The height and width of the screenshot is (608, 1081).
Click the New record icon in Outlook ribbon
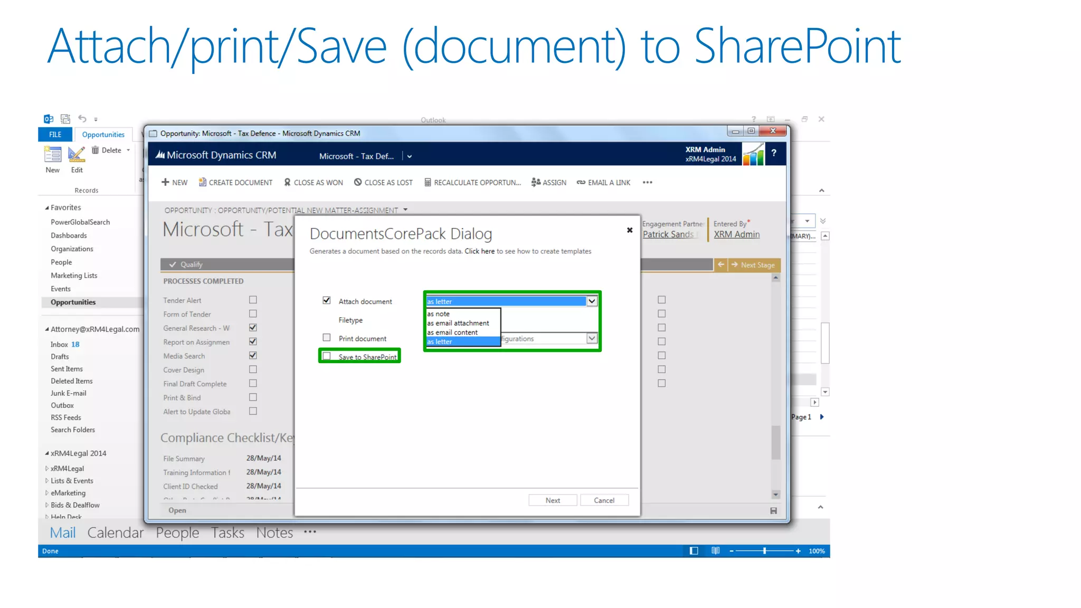pyautogui.click(x=52, y=154)
